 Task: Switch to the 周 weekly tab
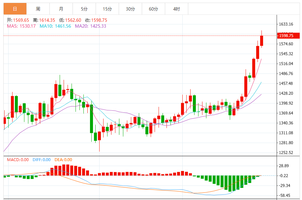[x=38, y=9]
